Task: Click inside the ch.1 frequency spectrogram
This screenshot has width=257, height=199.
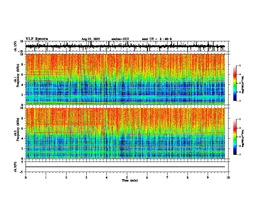Action: click(x=125, y=79)
